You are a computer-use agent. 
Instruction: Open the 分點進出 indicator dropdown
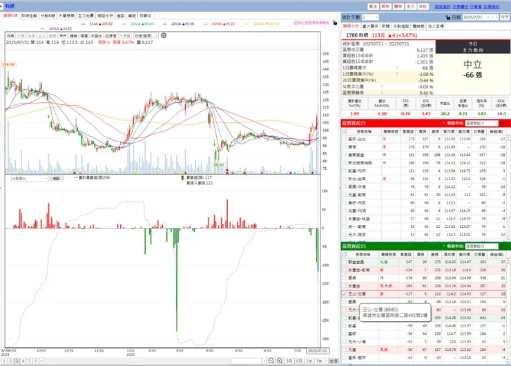coord(29,179)
